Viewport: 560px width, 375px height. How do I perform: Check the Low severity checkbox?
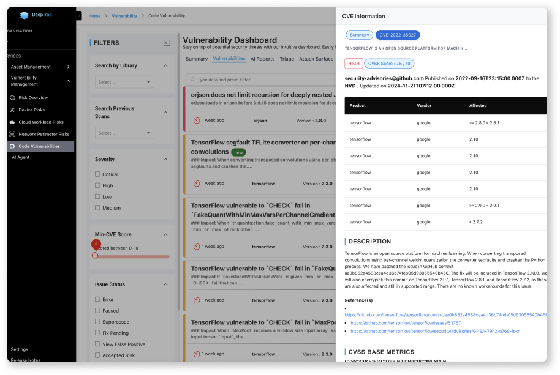pos(97,196)
